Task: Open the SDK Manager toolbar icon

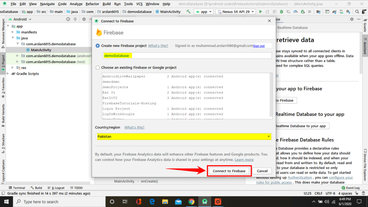Action: click(x=349, y=11)
